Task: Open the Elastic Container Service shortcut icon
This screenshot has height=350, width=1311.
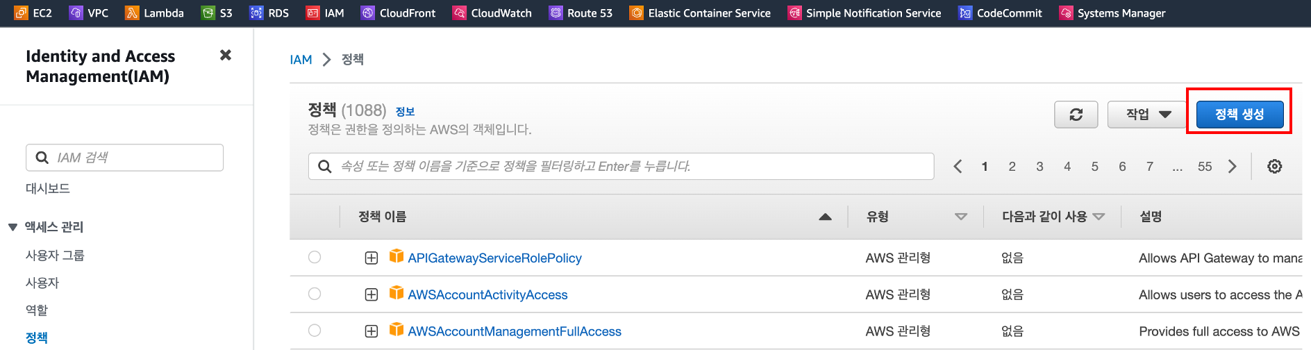Action: 636,12
